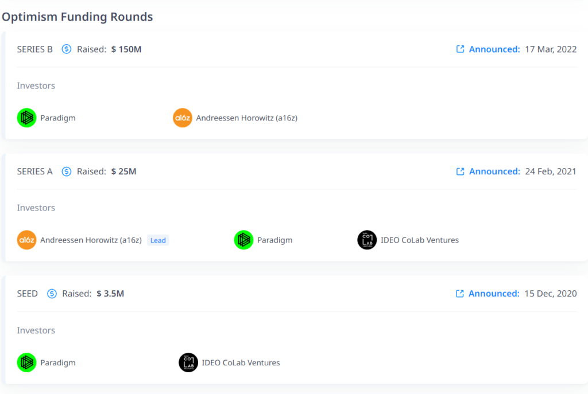Click dollar coin icon in Series B
Viewport: 588px width, 394px height.
coord(67,49)
